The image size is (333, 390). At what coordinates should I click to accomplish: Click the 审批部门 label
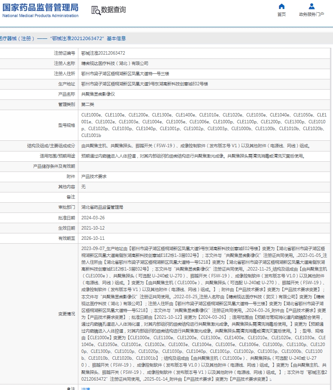66,207
